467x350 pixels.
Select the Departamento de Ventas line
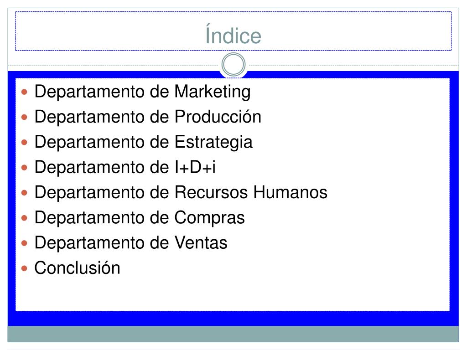click(131, 243)
